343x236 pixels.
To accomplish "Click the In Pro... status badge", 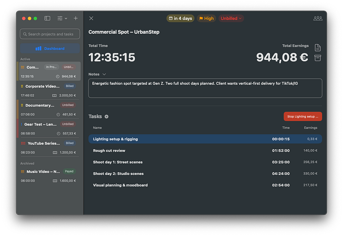I will [51, 67].
